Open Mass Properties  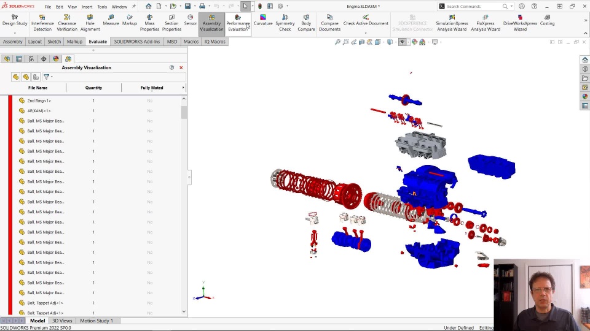pyautogui.click(x=149, y=23)
